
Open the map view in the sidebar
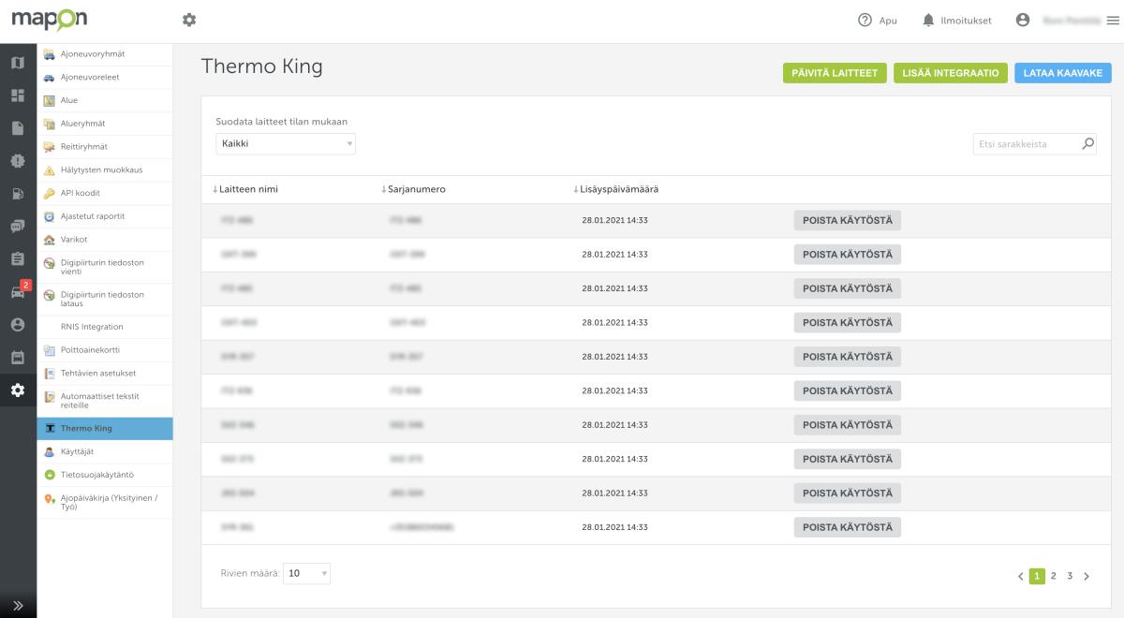tap(18, 63)
